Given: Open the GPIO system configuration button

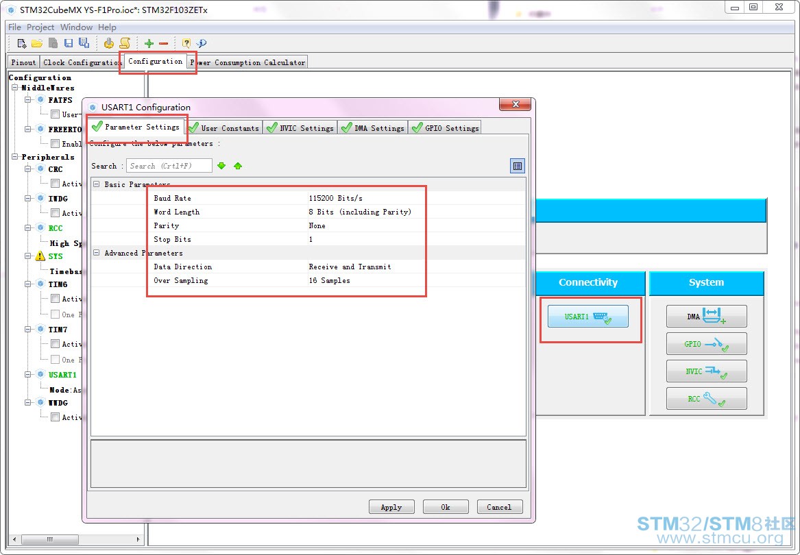Looking at the screenshot, I should 706,344.
